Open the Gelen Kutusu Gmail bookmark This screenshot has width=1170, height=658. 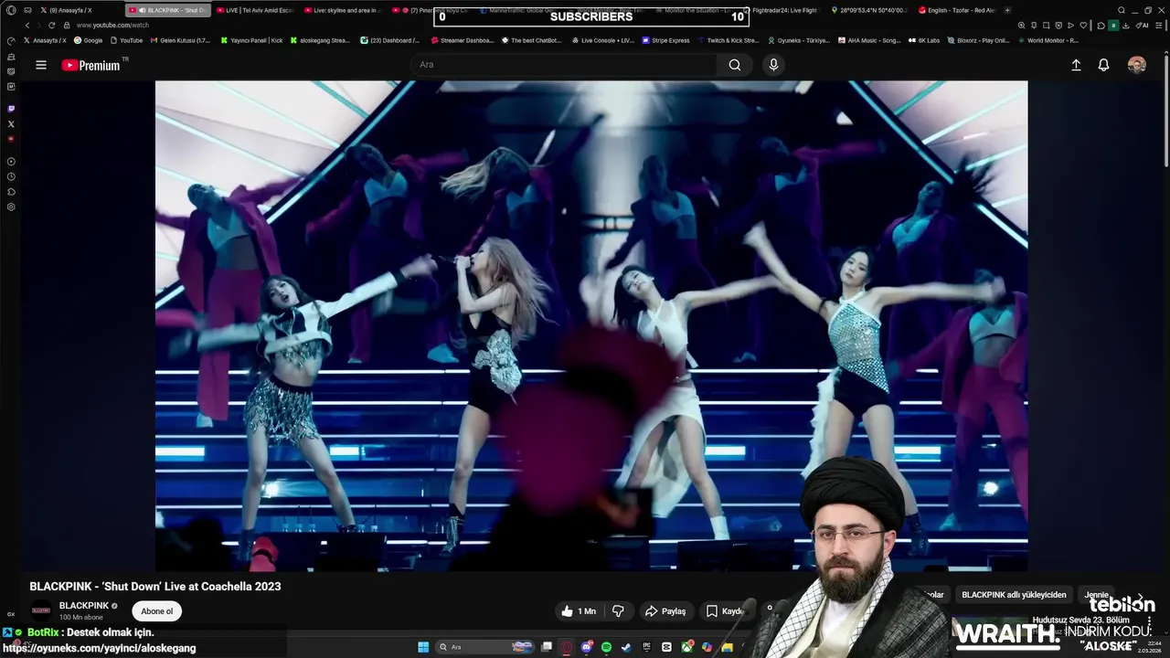[x=180, y=40]
